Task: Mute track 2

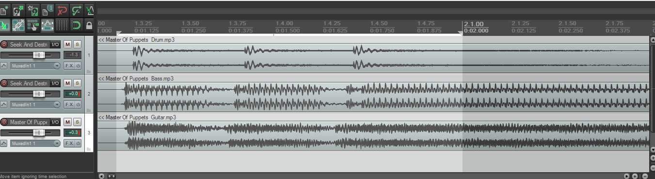Action: (67, 83)
